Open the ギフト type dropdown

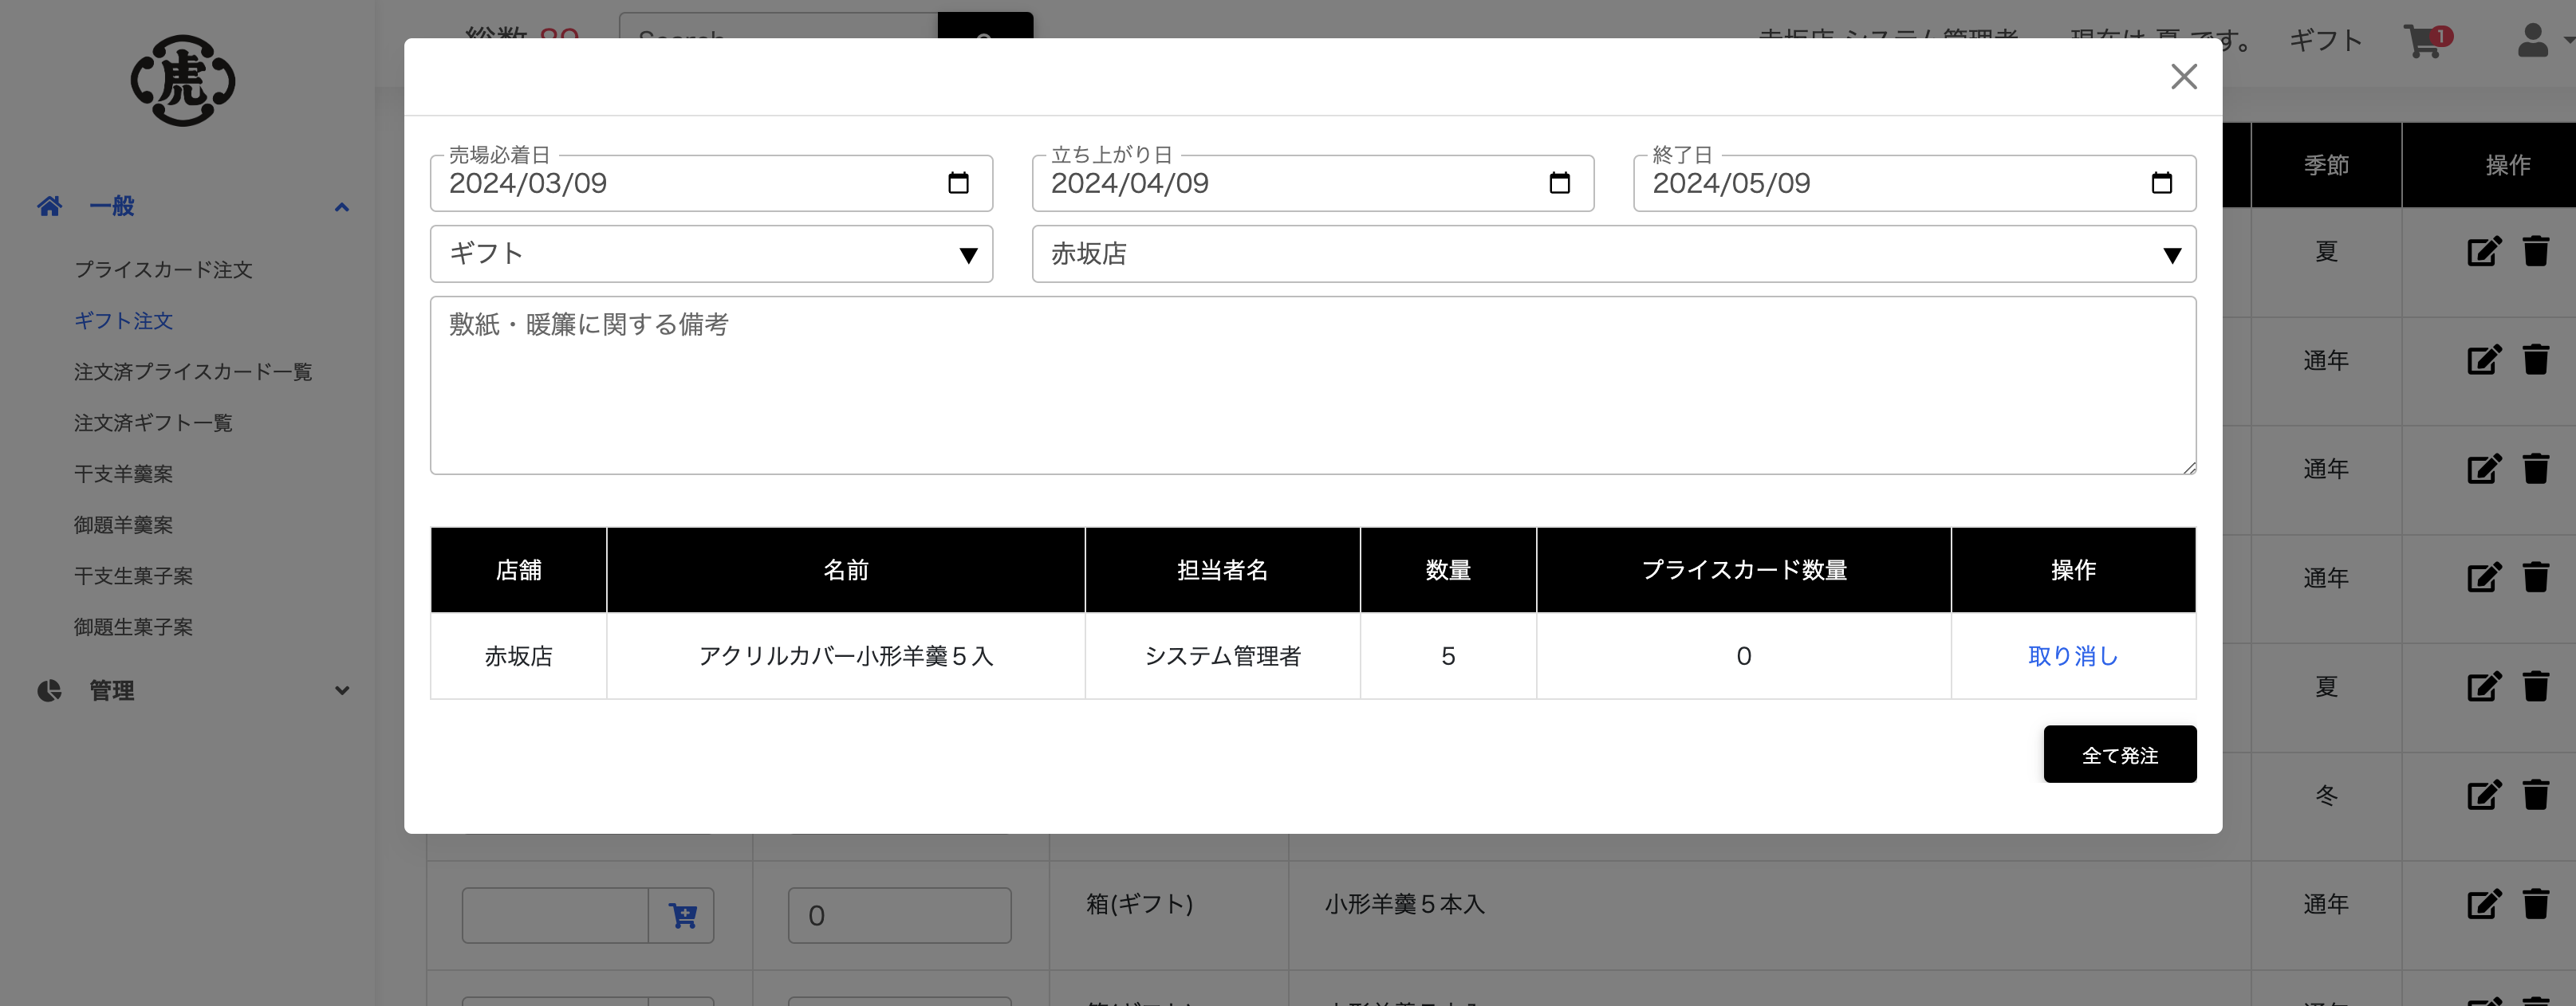pos(711,254)
